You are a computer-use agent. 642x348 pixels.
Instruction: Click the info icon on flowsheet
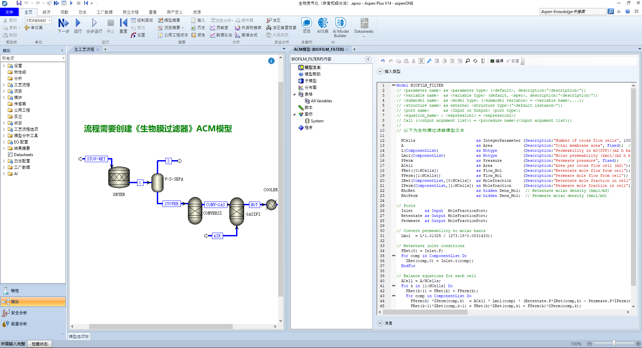pos(271,61)
